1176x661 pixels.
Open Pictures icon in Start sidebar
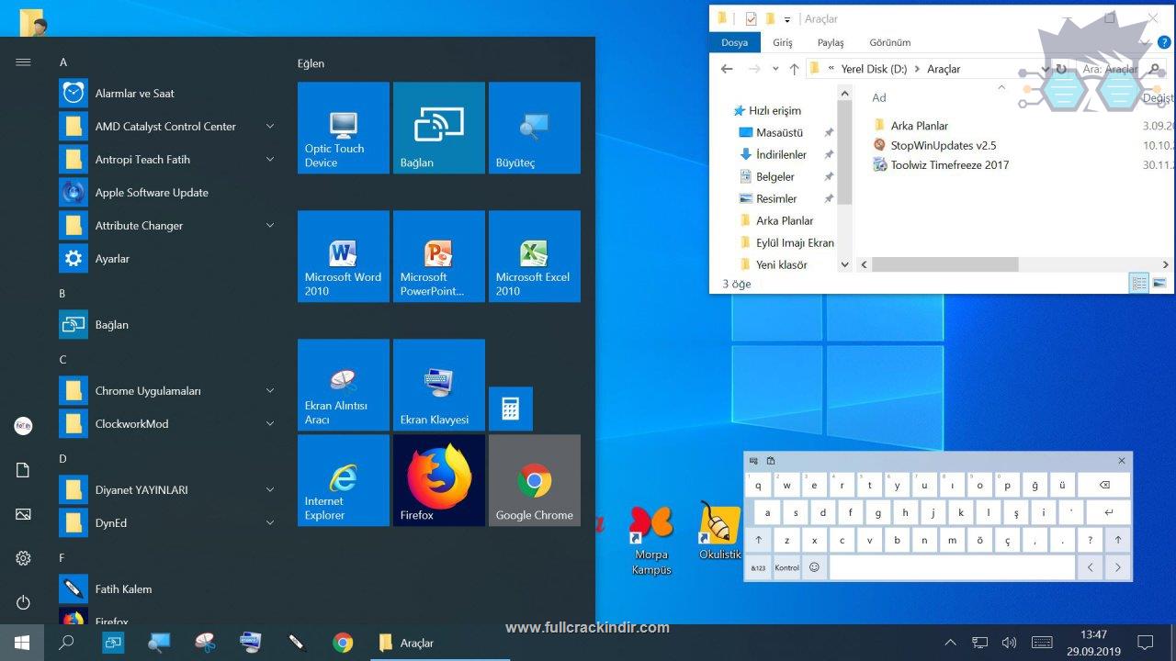click(x=23, y=514)
